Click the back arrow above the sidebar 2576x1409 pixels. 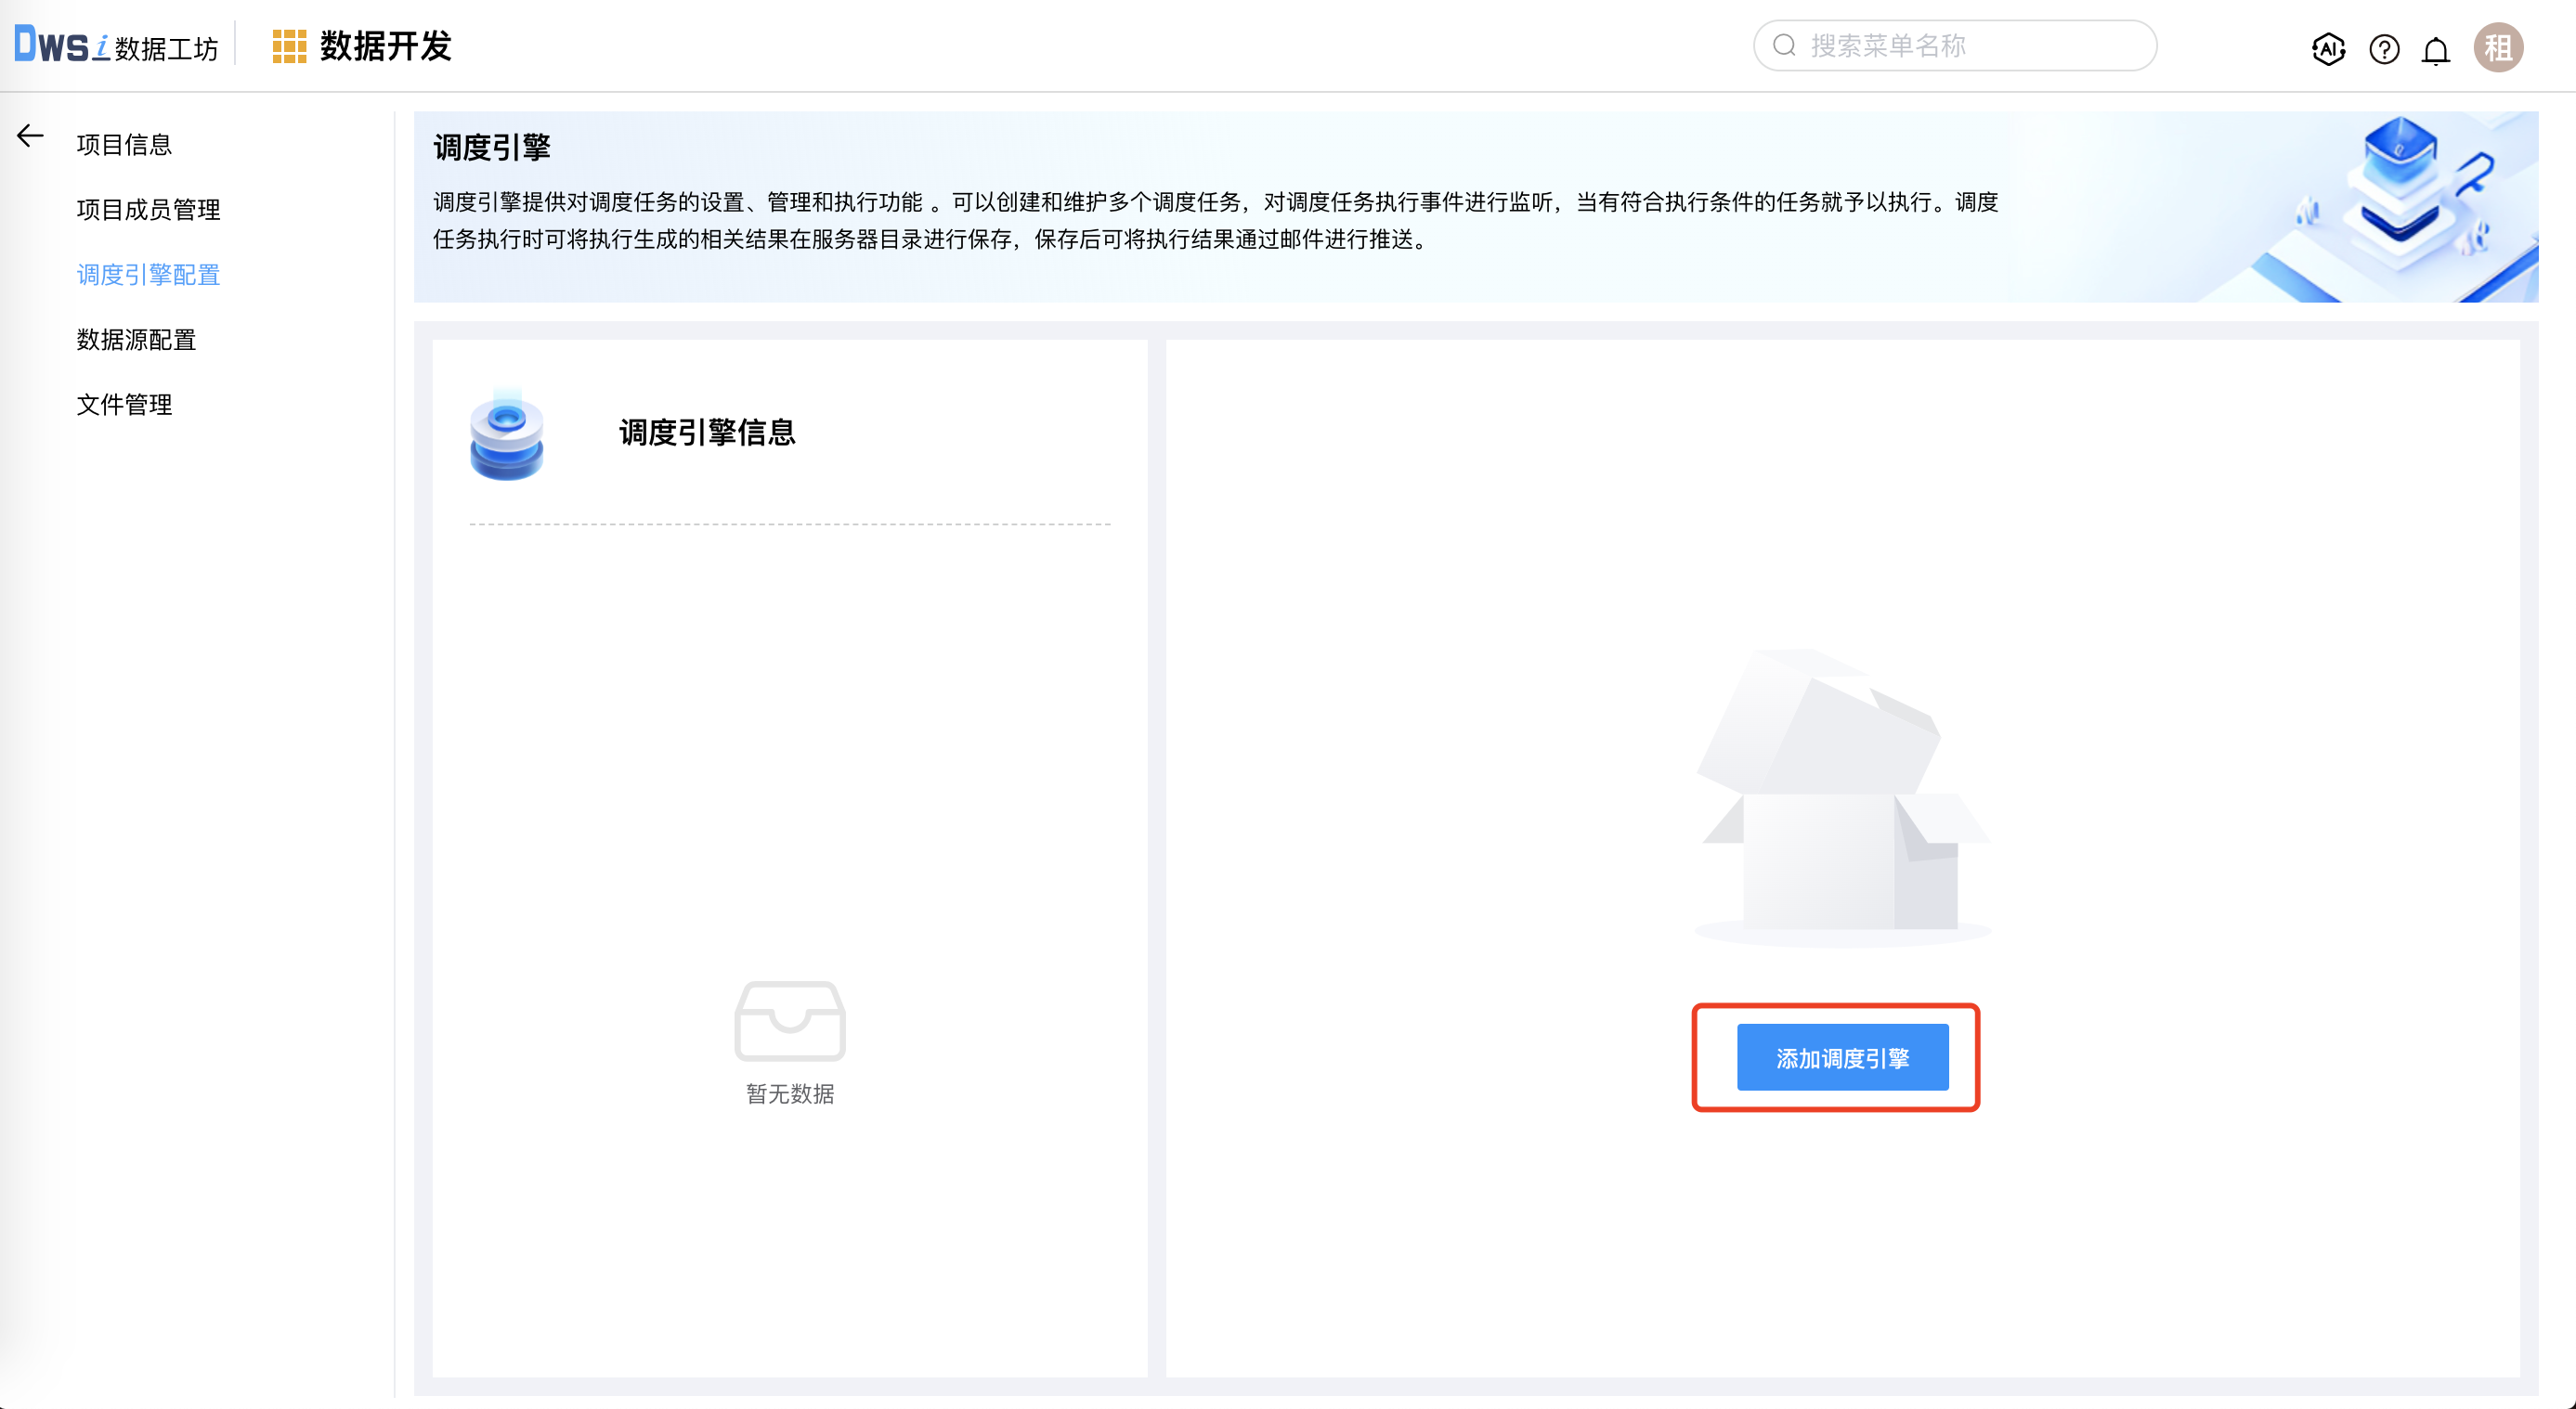29,135
